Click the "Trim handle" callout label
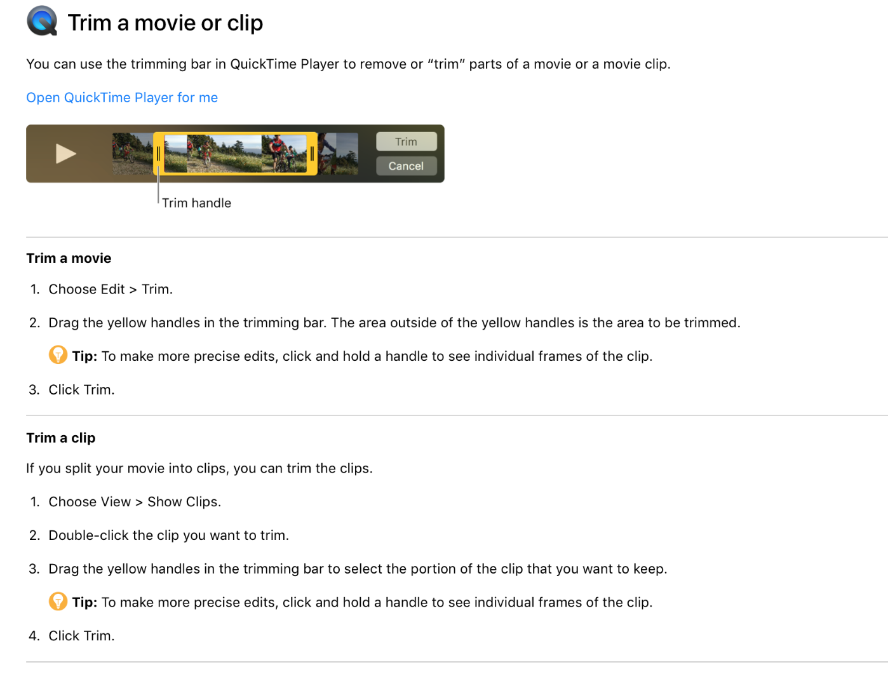 click(x=196, y=203)
